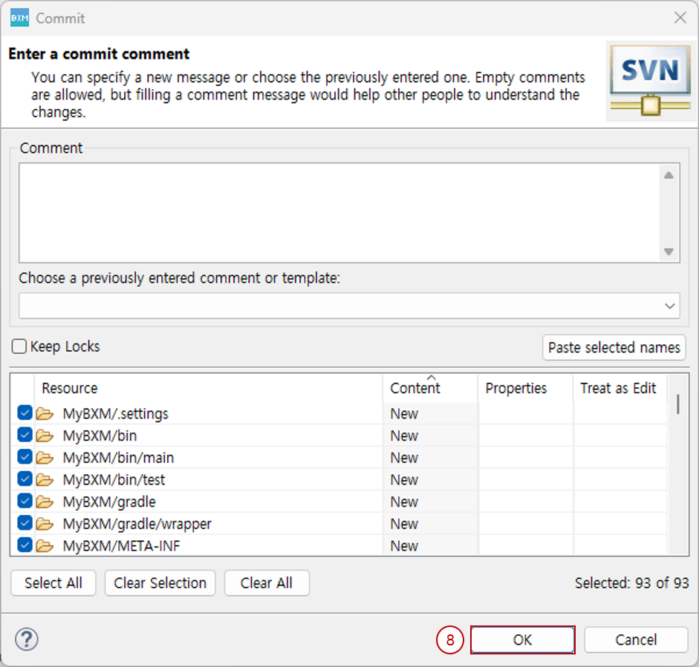
Task: Click inside the Comment text area
Action: (338, 213)
